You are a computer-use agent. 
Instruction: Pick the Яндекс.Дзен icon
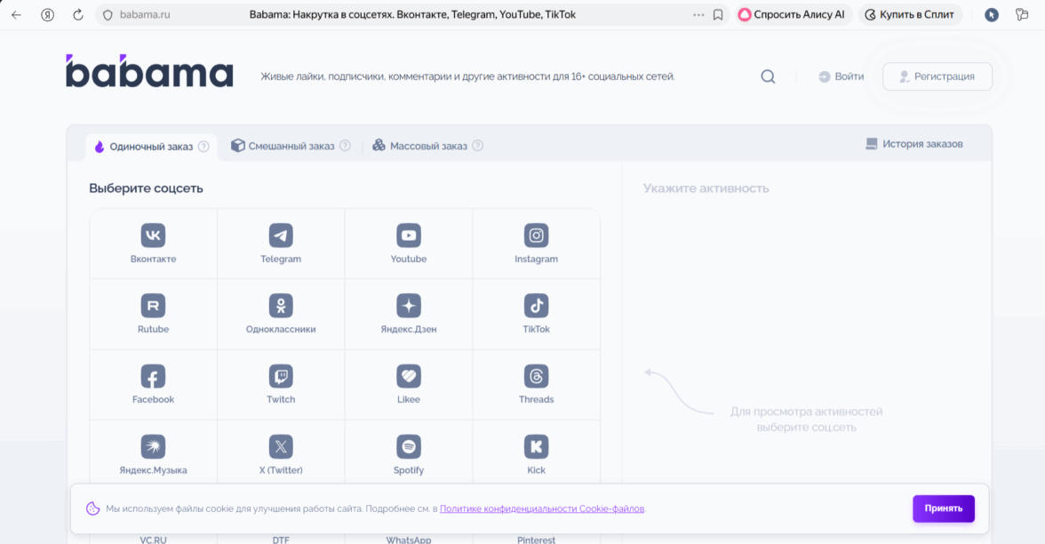[x=409, y=306]
